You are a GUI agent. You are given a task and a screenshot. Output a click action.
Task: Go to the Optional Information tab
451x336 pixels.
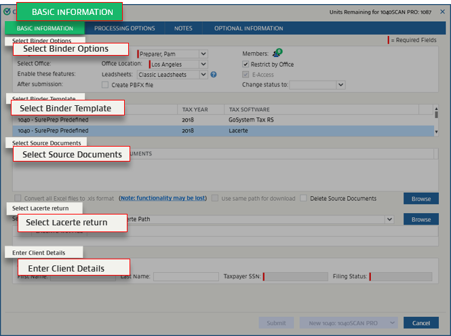tap(248, 29)
